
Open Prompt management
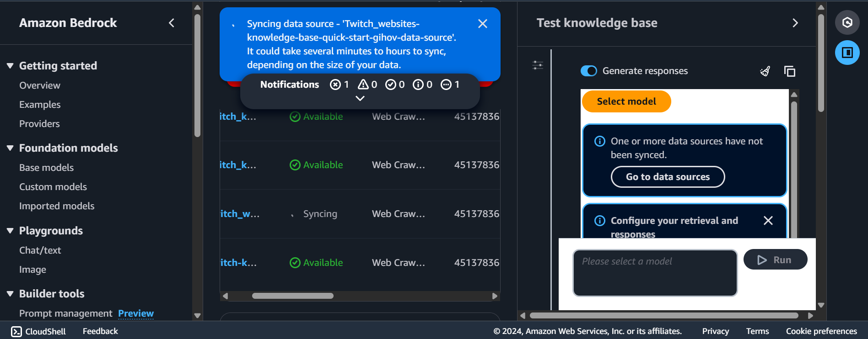(x=65, y=313)
